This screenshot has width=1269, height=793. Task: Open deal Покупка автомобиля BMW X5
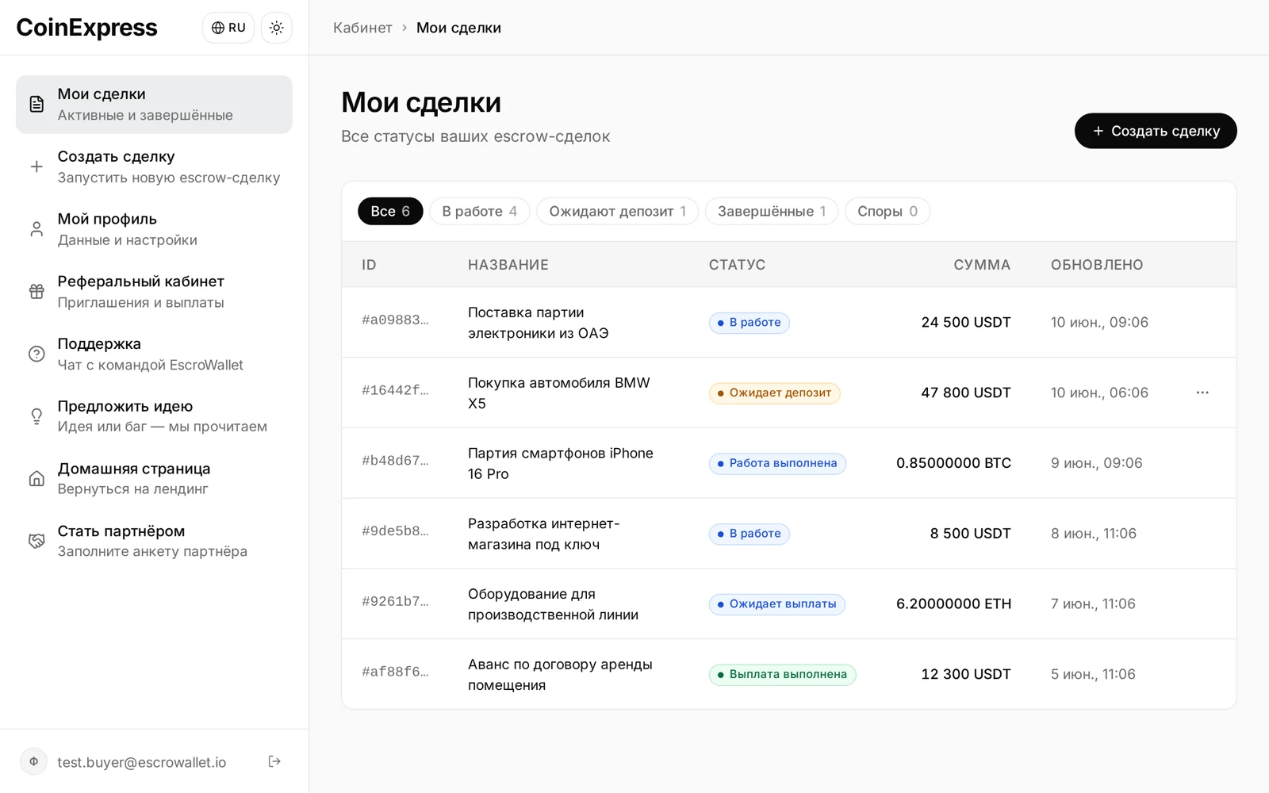point(559,393)
